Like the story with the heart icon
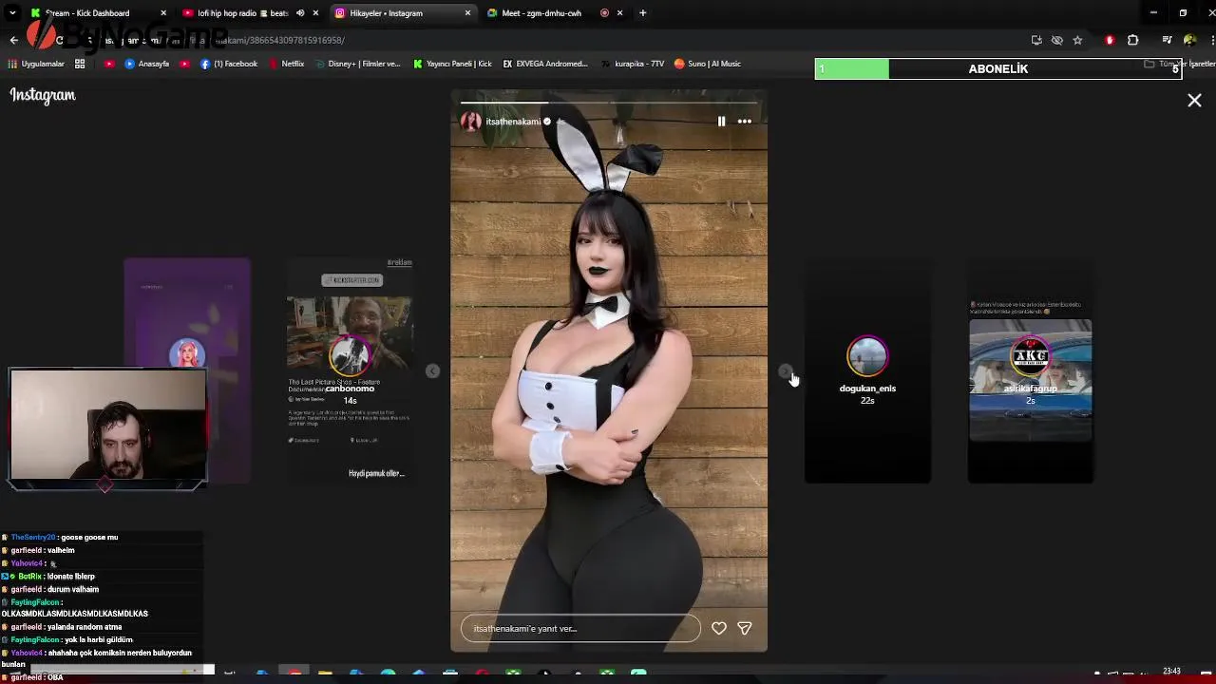Screen dimensions: 1216x684 pyautogui.click(x=719, y=628)
